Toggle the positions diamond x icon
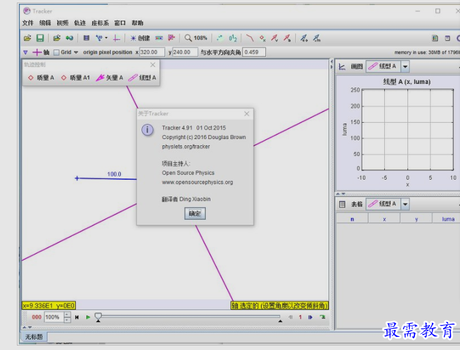This screenshot has width=460, height=350. (262, 38)
